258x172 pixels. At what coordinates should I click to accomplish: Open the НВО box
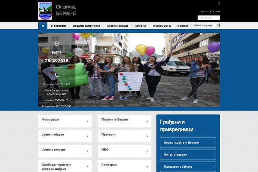point(125,151)
